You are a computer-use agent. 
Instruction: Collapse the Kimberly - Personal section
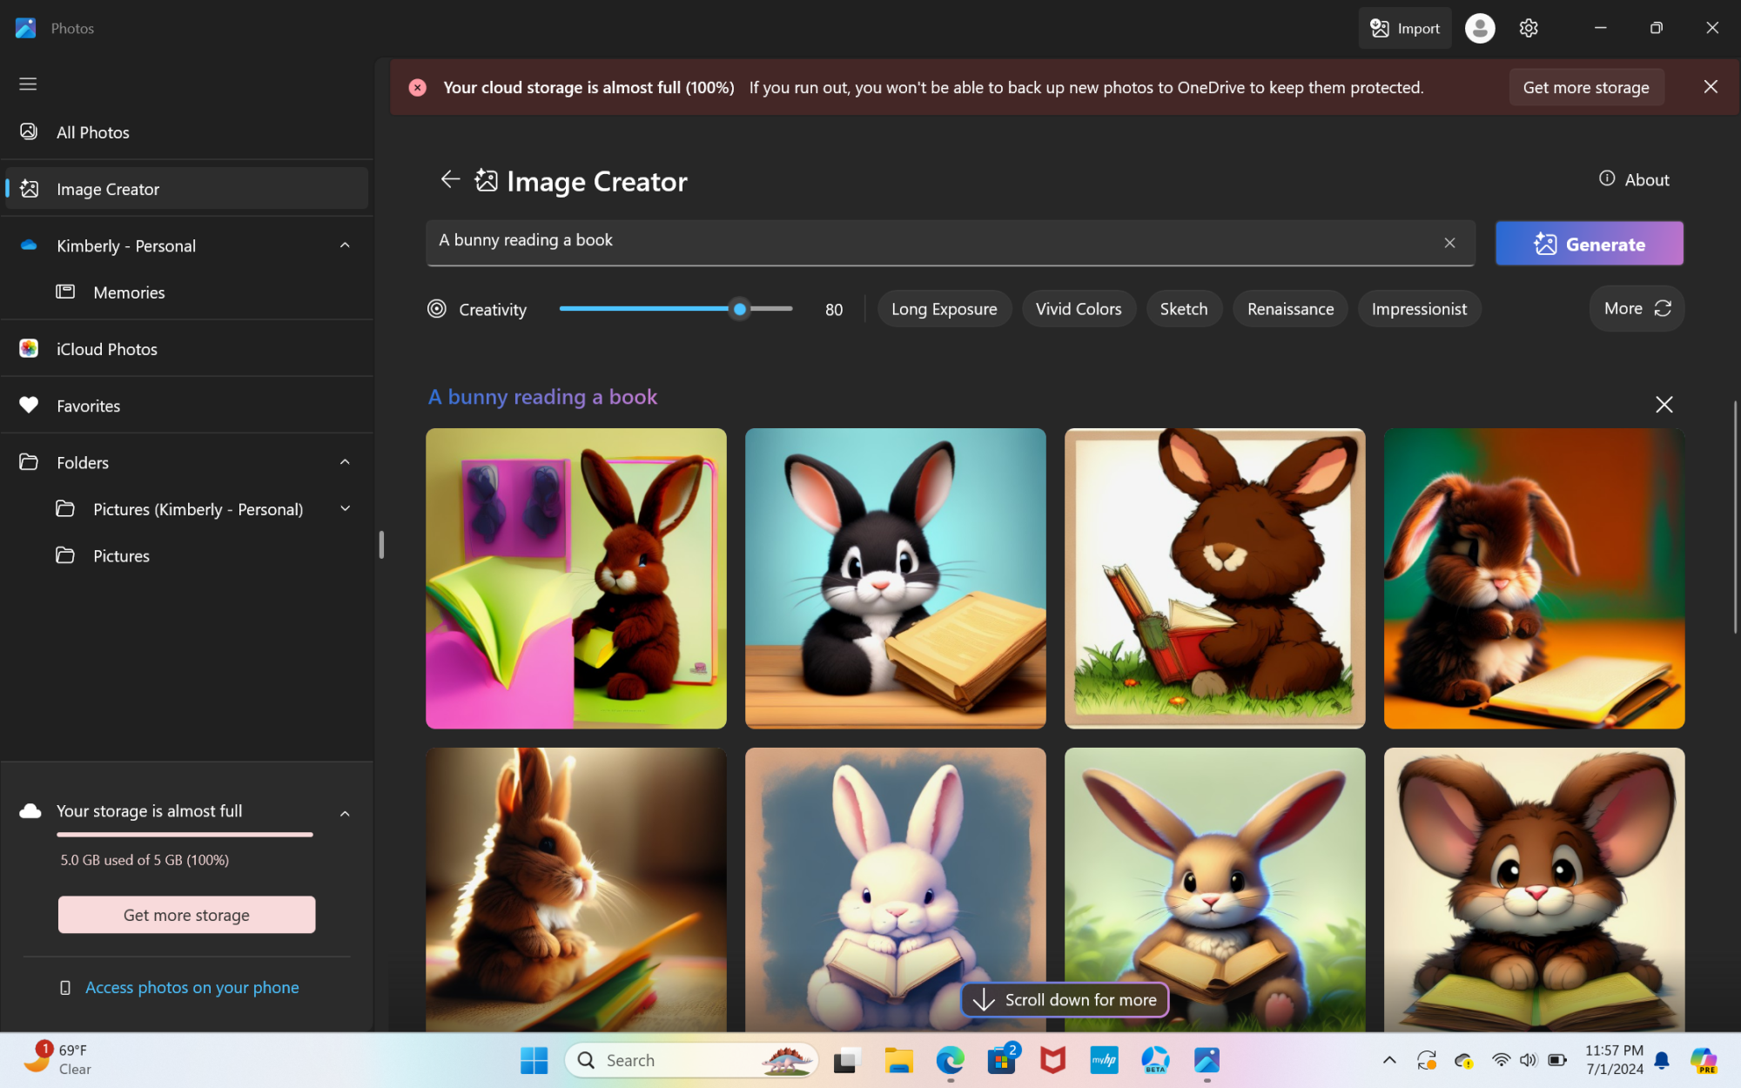click(345, 245)
